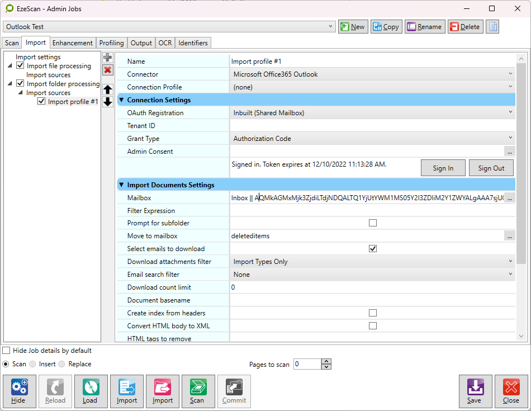Enable the Prompt for subfolder checkbox

click(x=373, y=223)
